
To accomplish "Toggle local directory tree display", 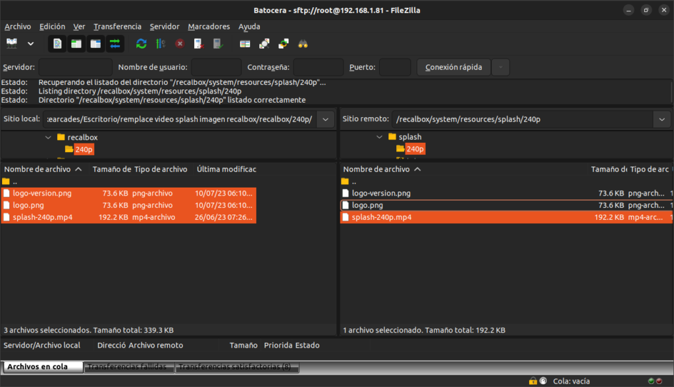I will pos(76,43).
